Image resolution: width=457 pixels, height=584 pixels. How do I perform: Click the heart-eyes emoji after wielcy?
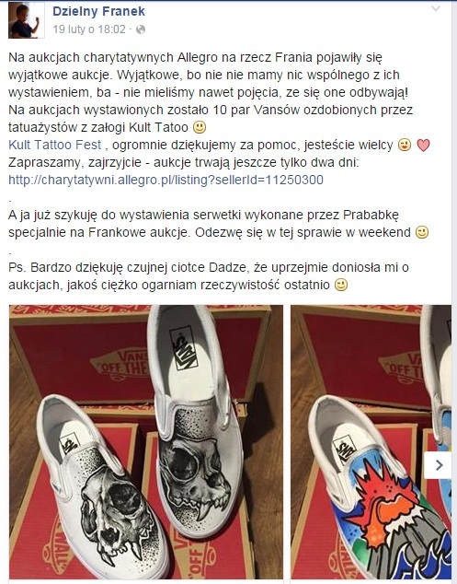click(x=405, y=145)
